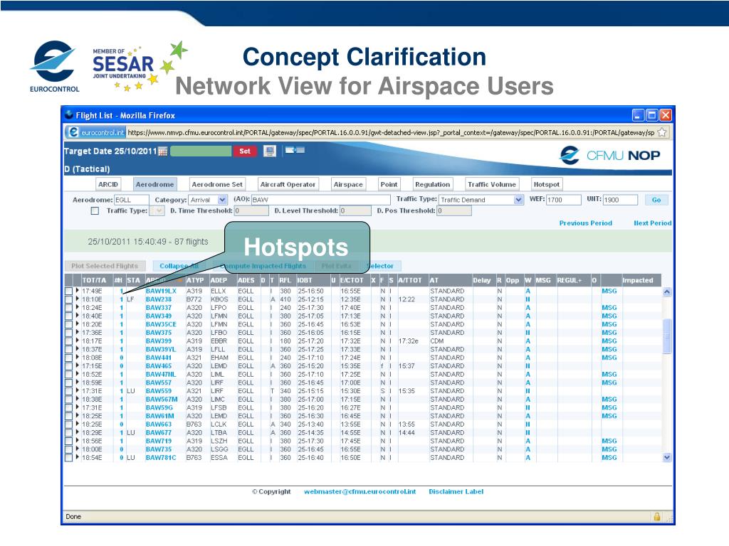Open the MSG link for BAW719
The height and width of the screenshot is (546, 729).
[609, 441]
